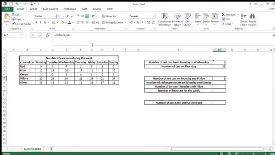Toggle underline formatting
This screenshot has height=155, width=275.
[45, 22]
